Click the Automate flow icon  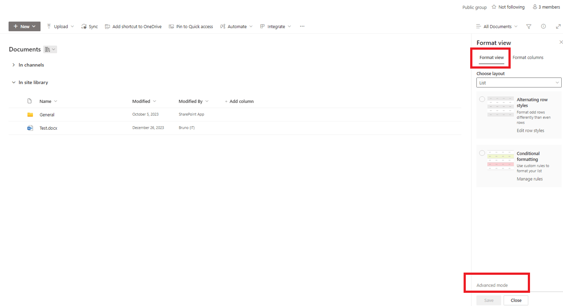point(223,26)
